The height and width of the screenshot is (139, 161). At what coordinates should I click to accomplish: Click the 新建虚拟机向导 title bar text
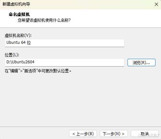pyautogui.click(x=16, y=4)
